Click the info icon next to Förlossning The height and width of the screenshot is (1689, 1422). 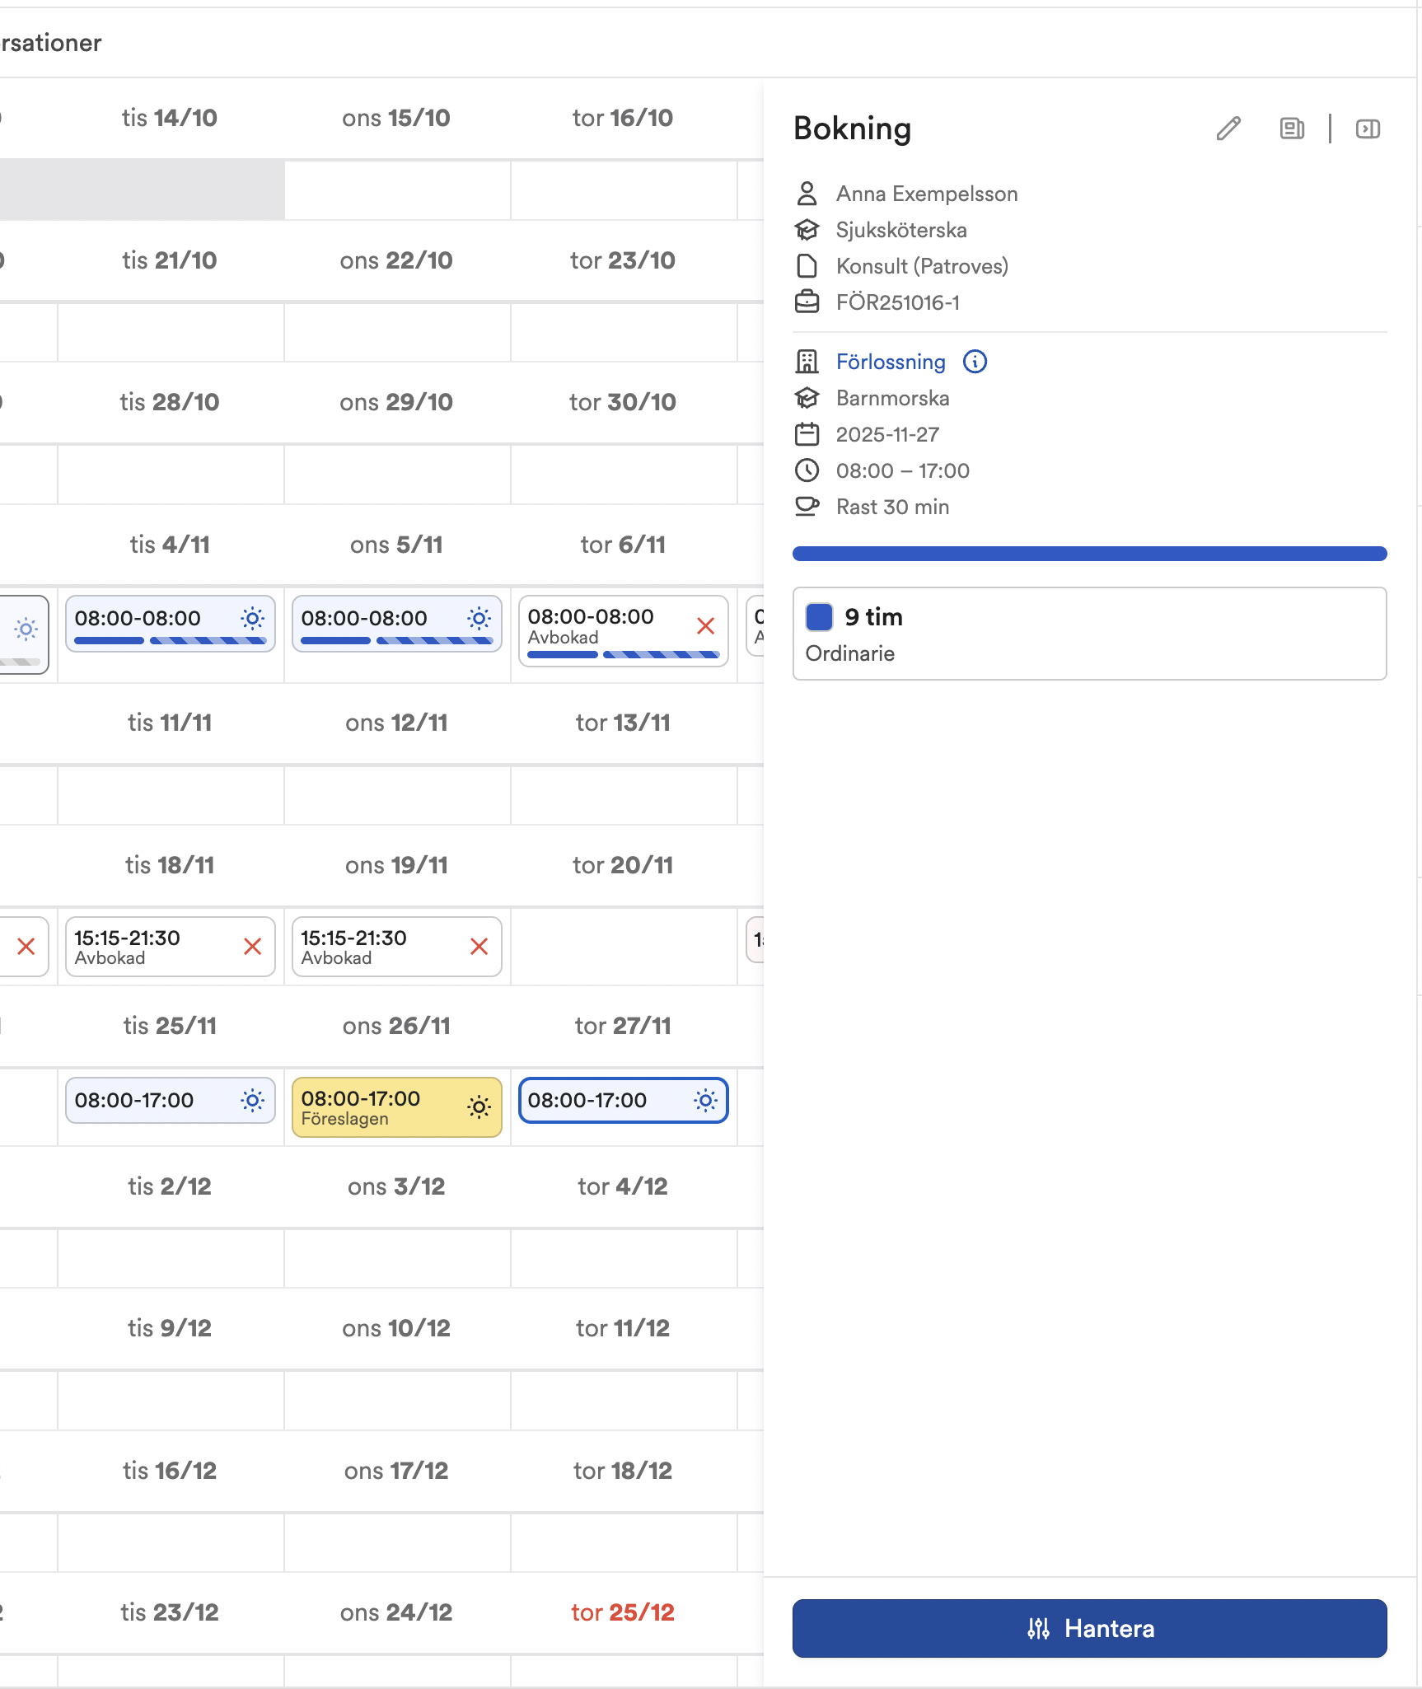975,362
